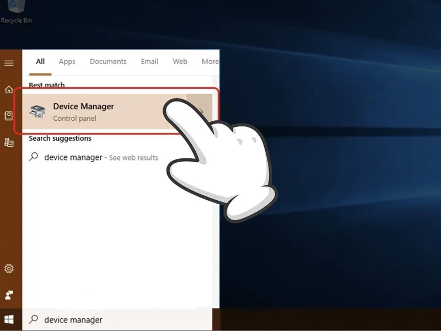Open the hamburger menu in the search pane
Screen dimensions: 441x331
tap(9, 63)
